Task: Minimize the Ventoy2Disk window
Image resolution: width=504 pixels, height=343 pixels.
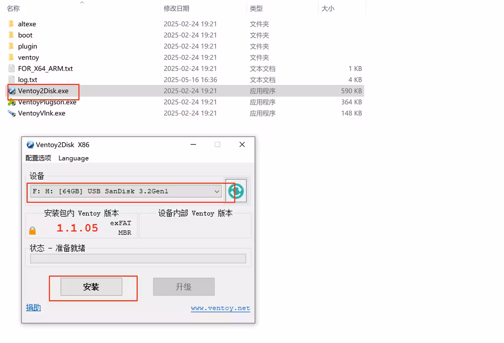Action: click(193, 144)
